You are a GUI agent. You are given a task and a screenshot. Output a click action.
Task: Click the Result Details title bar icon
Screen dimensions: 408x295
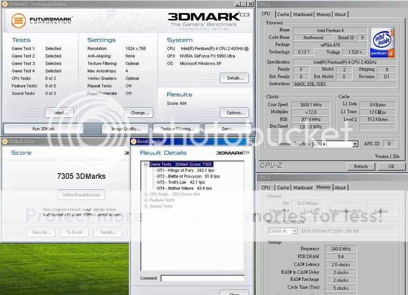point(133,141)
